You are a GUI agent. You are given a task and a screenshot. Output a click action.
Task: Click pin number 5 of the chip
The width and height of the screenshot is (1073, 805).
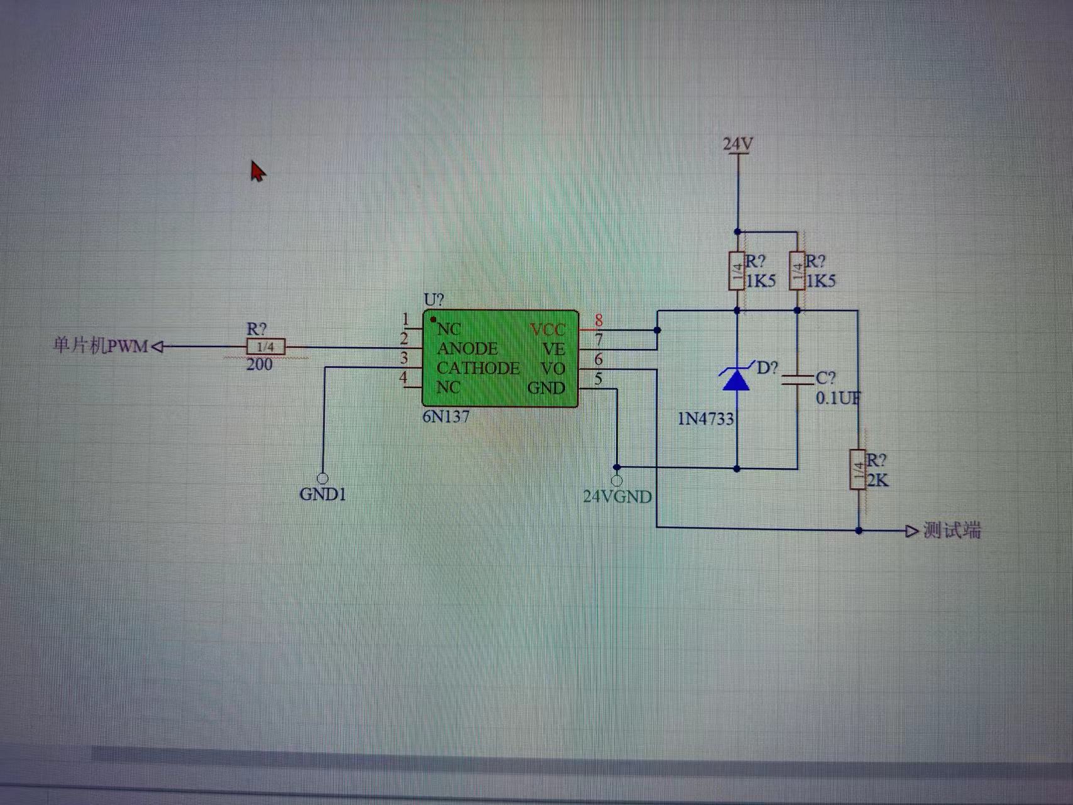(598, 379)
